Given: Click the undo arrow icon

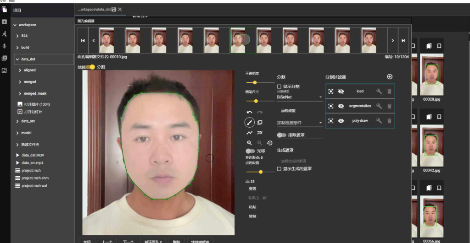Looking at the screenshot, I should [249, 112].
